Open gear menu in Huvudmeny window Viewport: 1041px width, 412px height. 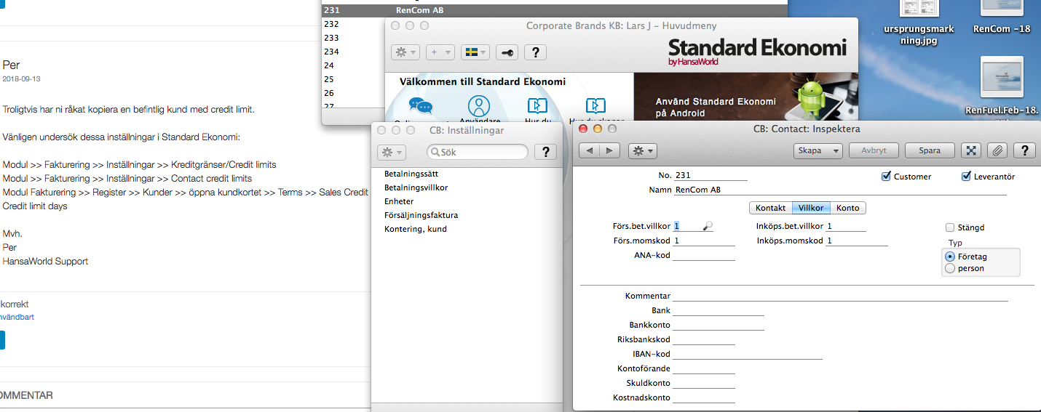[x=405, y=52]
